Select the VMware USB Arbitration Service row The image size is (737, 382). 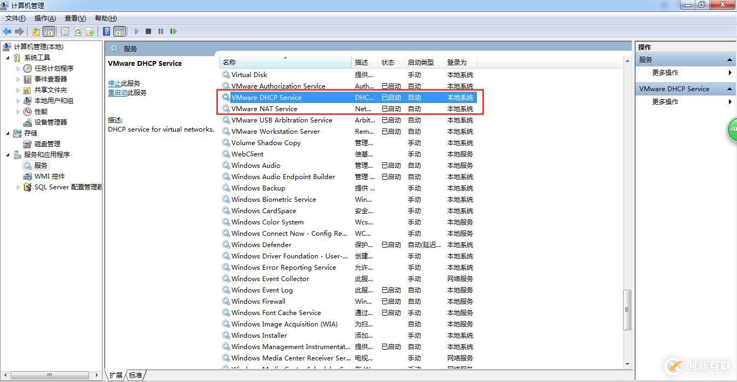coord(349,120)
